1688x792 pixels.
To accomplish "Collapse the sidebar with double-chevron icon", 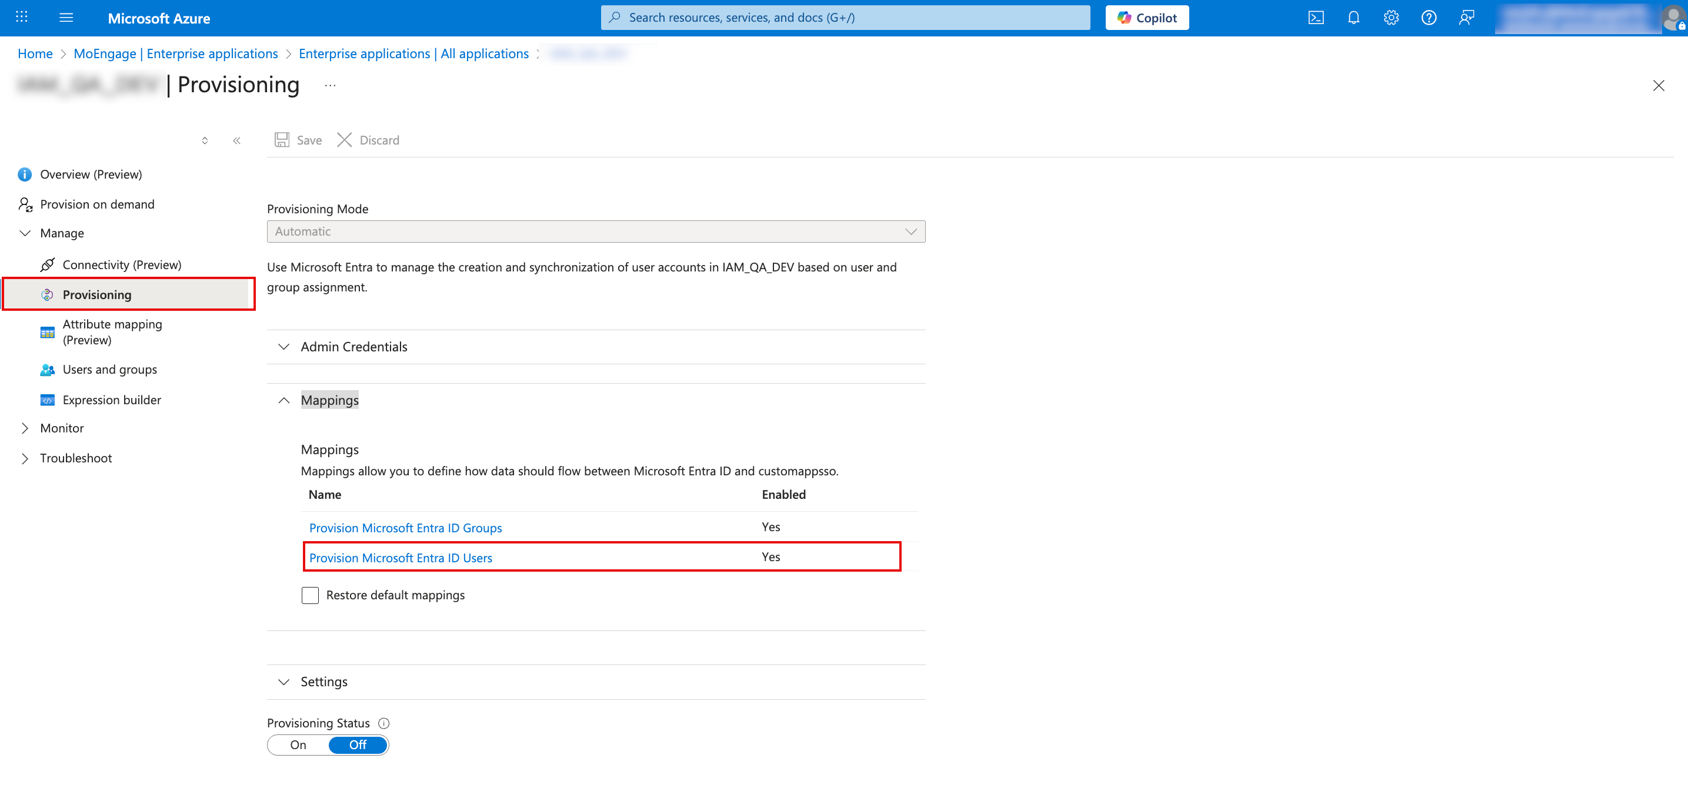I will click(x=236, y=141).
